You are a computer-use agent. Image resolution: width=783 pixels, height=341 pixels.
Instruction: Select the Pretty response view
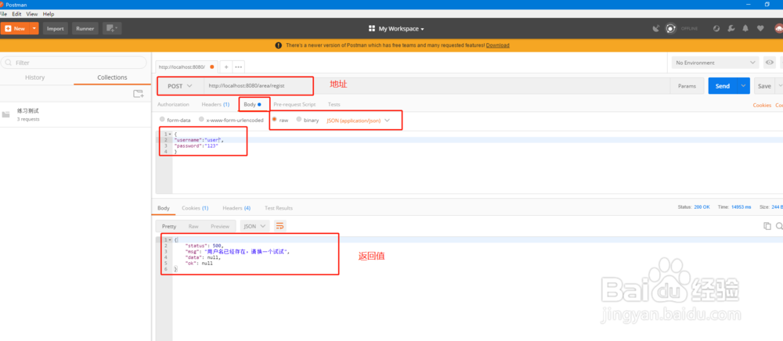[169, 226]
